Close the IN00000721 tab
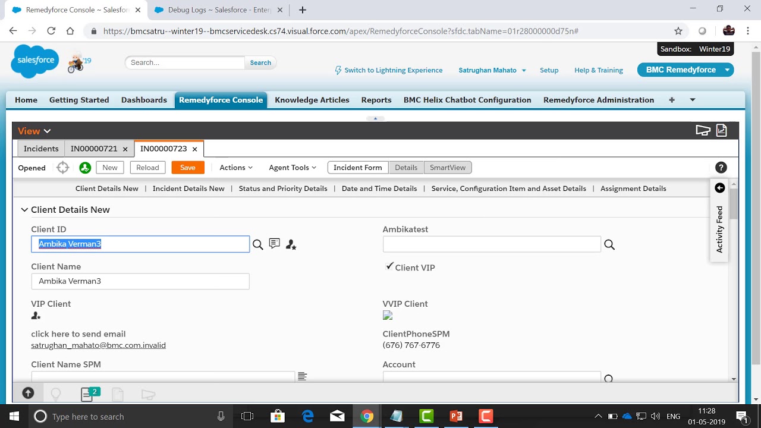The width and height of the screenshot is (761, 428). [125, 149]
